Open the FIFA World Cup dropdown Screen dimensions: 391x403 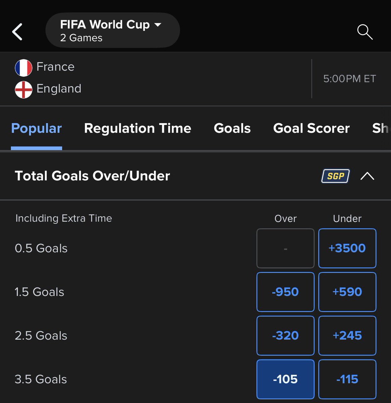pos(112,30)
